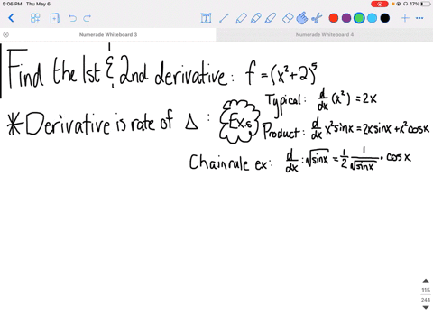This screenshot has width=433, height=325.
Task: Tap the plus add-content button
Action: [405, 18]
